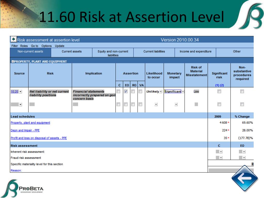Image resolution: width=264 pixels, height=198 pixels.
Task: Click the 224 Depn and Impair value
Action: pyautogui.click(x=225, y=130)
